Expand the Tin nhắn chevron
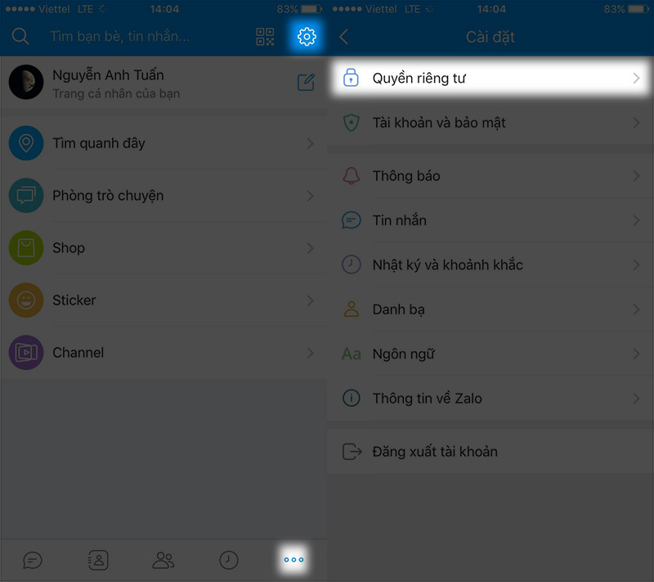The width and height of the screenshot is (654, 582). [636, 220]
